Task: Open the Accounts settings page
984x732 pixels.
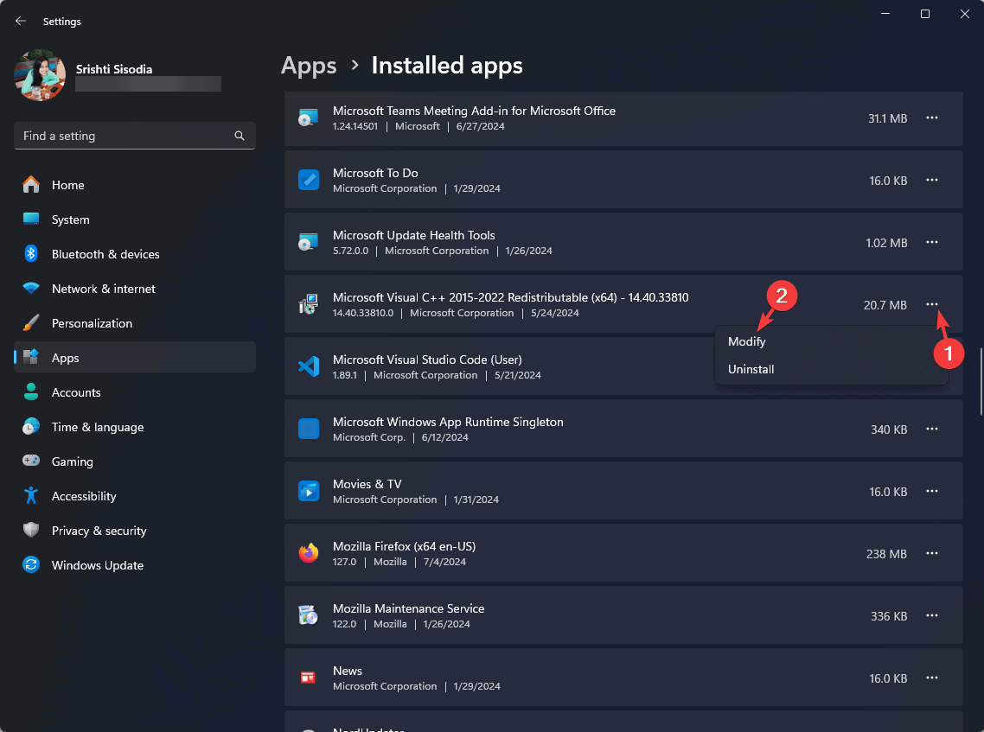Action: (76, 392)
